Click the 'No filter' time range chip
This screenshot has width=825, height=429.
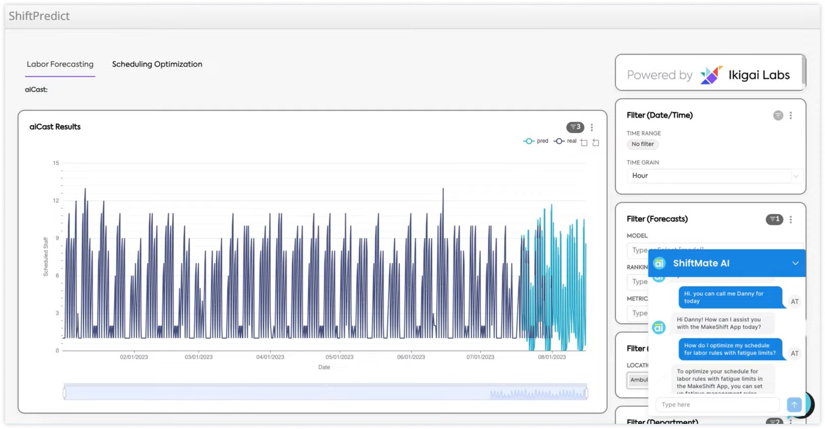pos(643,144)
